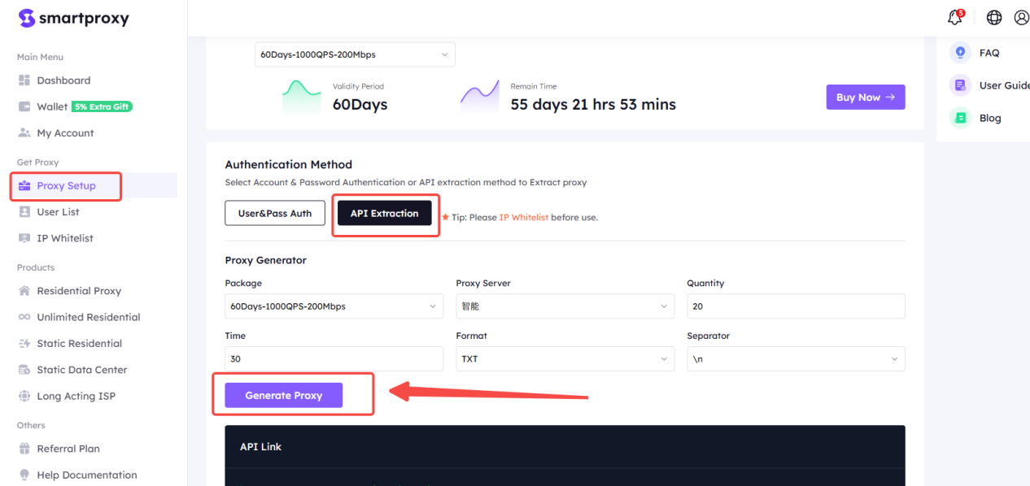Open Long Acting ISP product page
The image size is (1030, 486).
[x=76, y=396]
